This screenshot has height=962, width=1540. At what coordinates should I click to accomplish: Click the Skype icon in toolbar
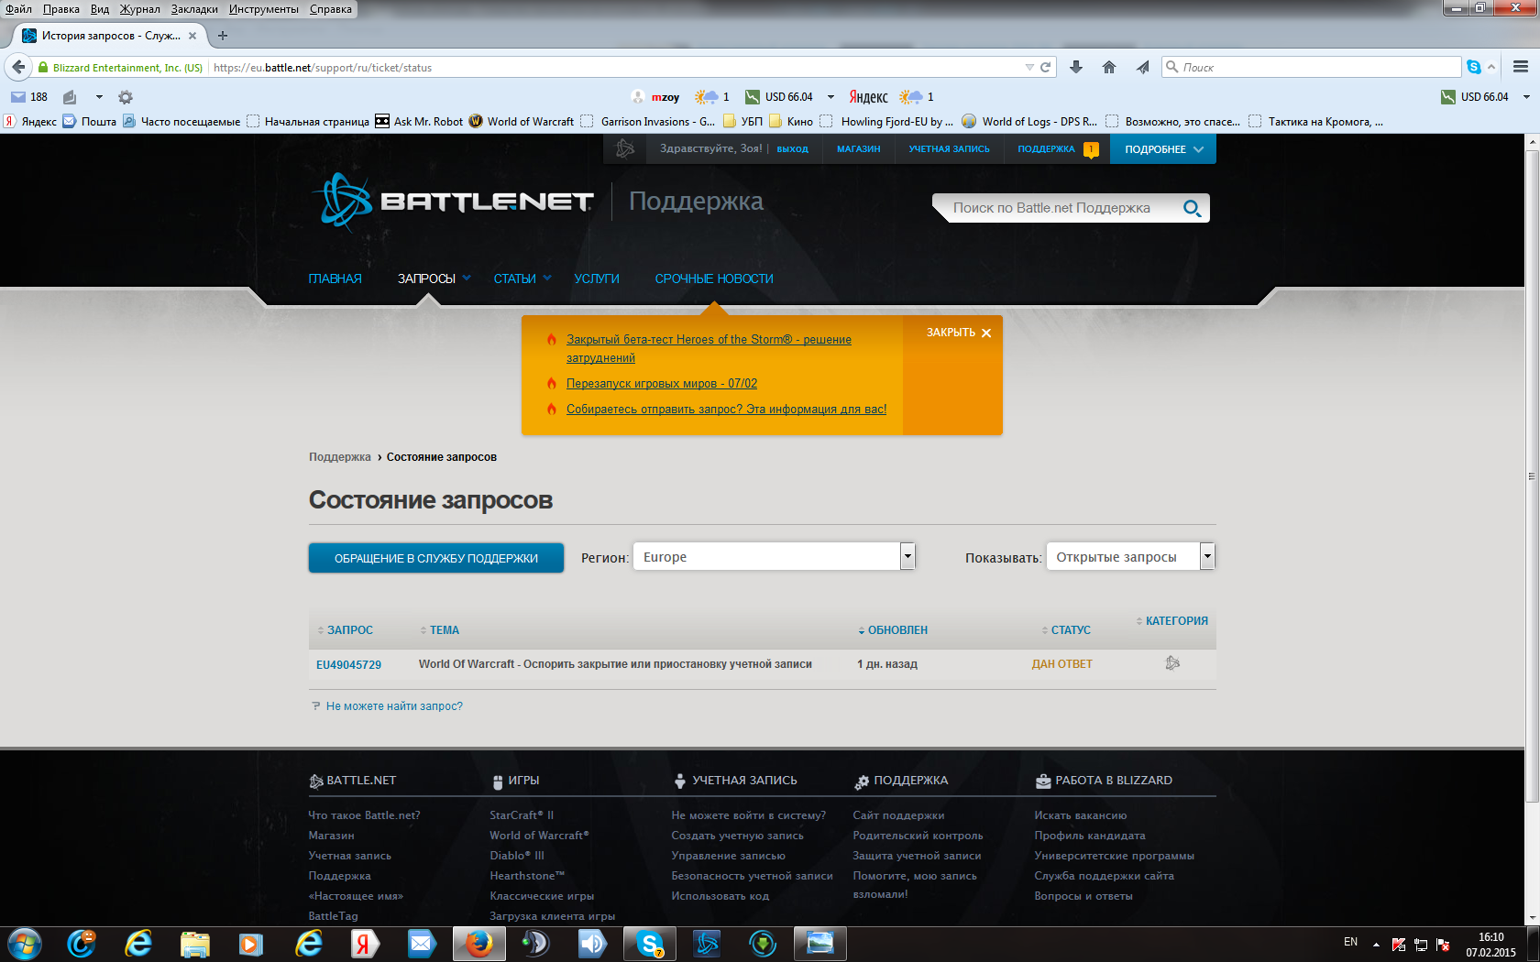[x=1474, y=67]
